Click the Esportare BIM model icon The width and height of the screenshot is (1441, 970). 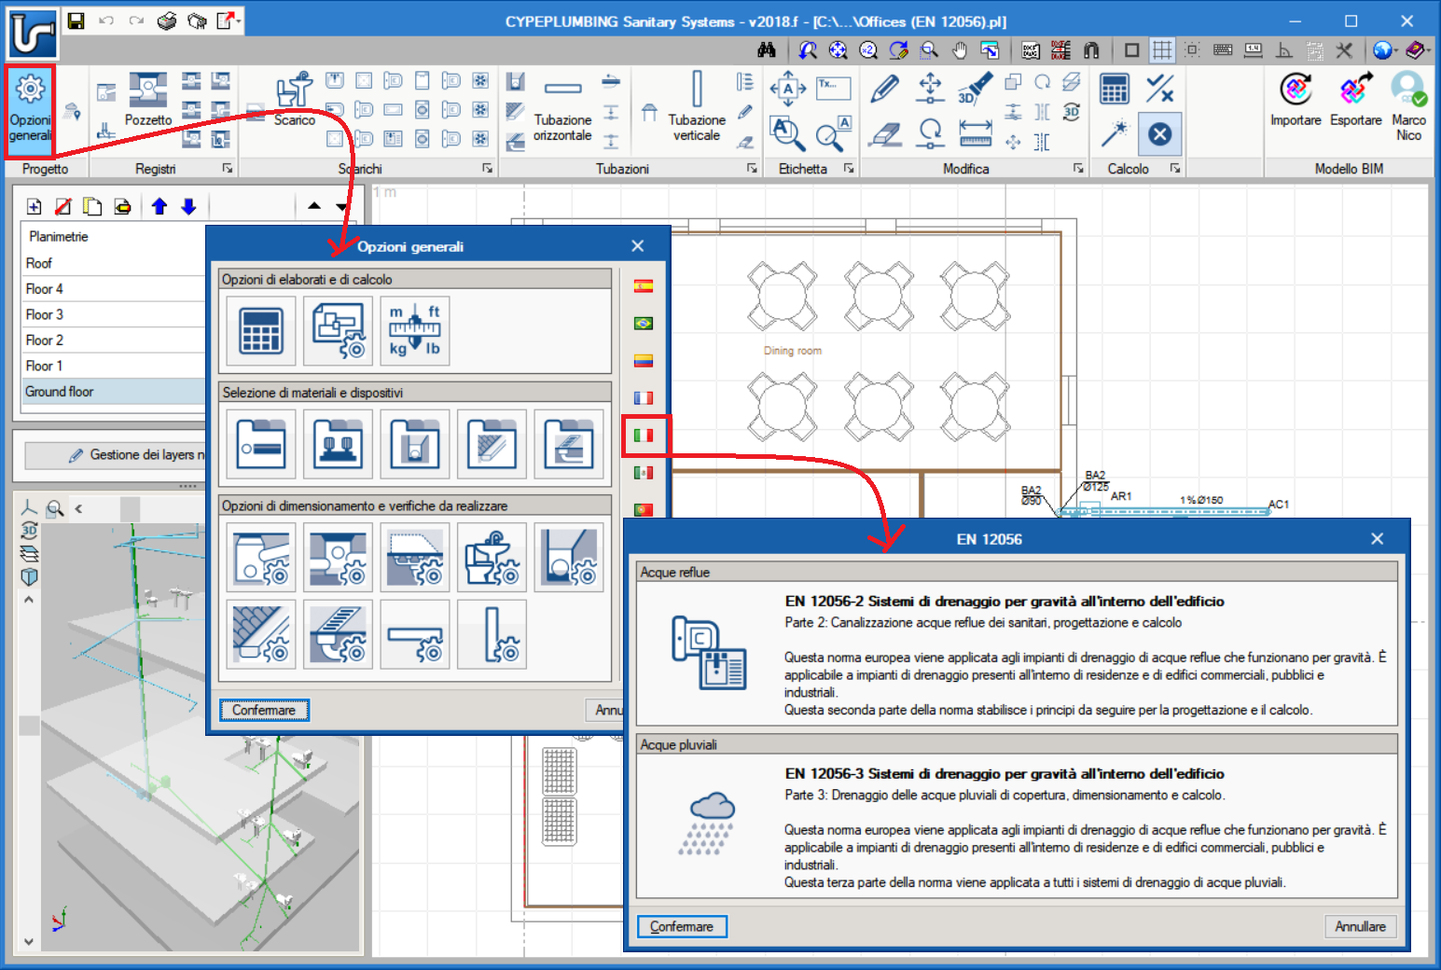(1355, 101)
